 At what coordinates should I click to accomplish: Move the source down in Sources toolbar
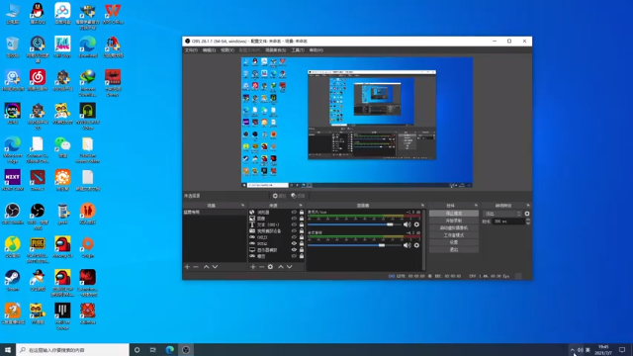[290, 267]
